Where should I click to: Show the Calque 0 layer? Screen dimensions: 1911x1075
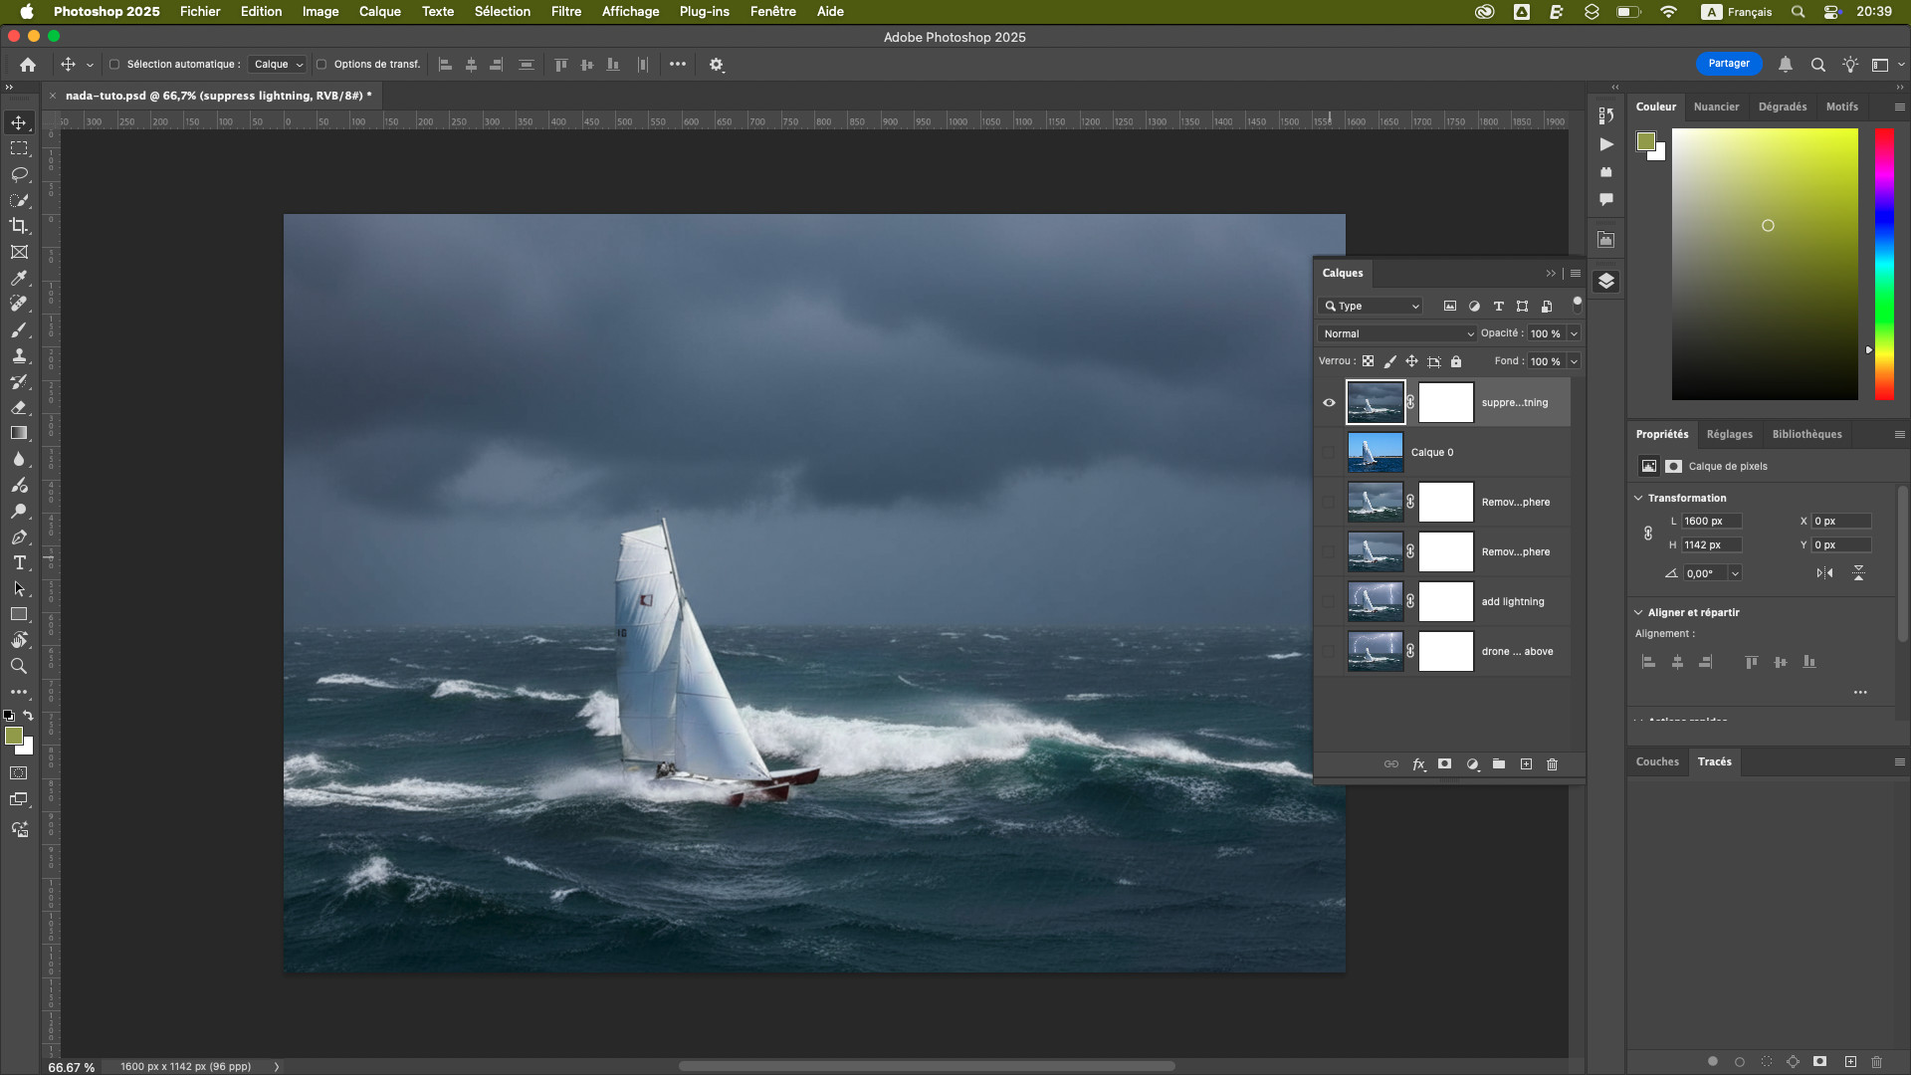coord(1329,453)
